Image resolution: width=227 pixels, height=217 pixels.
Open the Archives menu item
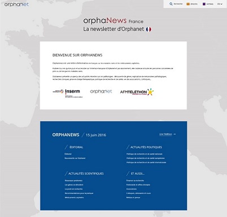tap(209, 4)
